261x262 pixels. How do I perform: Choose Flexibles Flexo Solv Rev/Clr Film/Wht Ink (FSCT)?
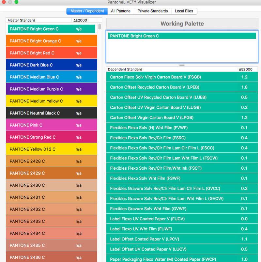pos(182,168)
